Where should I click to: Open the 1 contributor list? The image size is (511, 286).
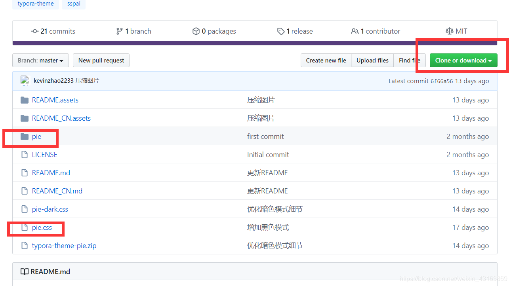pyautogui.click(x=376, y=31)
